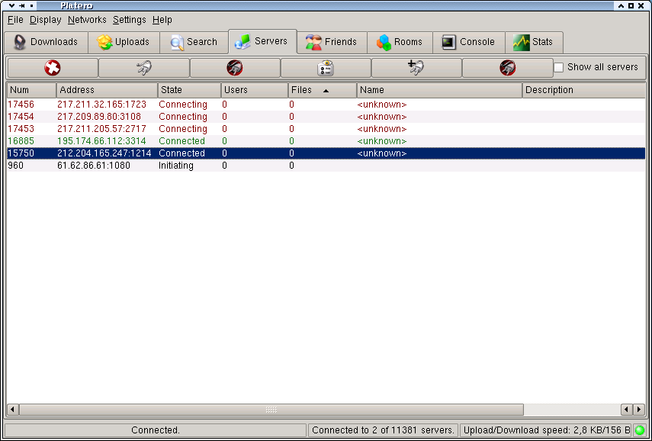Select server number 17453
This screenshot has height=441, width=652.
tap(21, 129)
